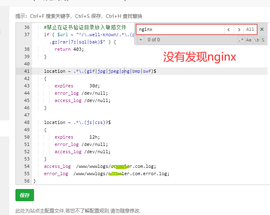Click line number 41 in gutter
The height and width of the screenshot is (215, 270).
coord(27,71)
